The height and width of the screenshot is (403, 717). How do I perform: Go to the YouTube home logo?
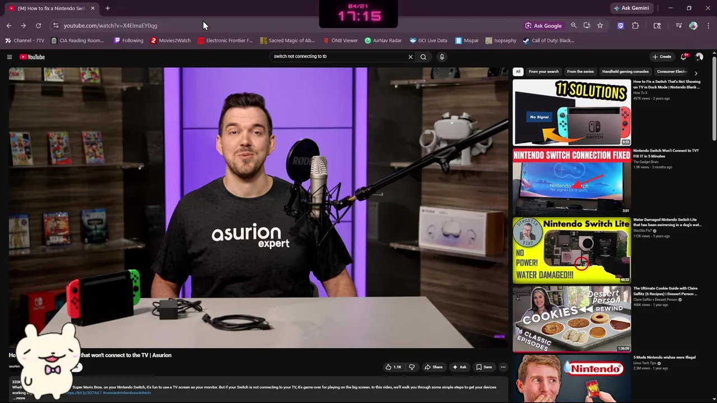32,57
